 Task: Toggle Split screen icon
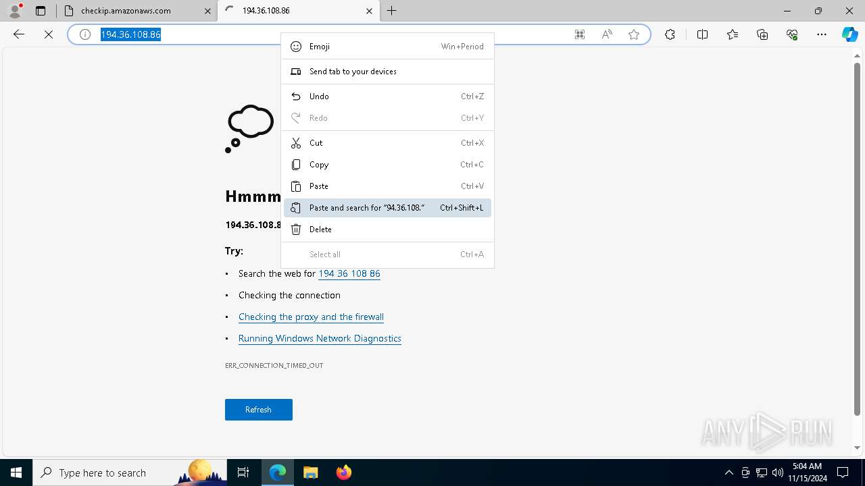tap(702, 34)
